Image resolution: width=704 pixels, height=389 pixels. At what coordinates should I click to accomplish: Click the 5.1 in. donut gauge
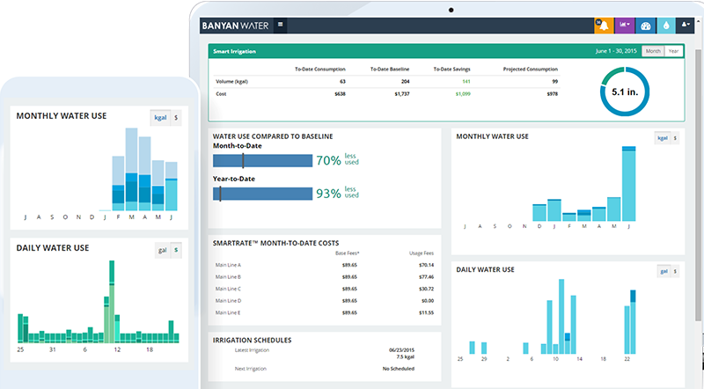pyautogui.click(x=625, y=92)
